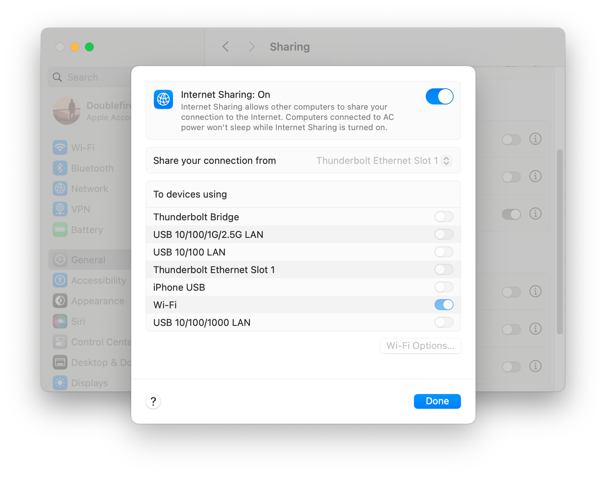Toggle iPhone USB sharing on
606x478 pixels.
[444, 287]
